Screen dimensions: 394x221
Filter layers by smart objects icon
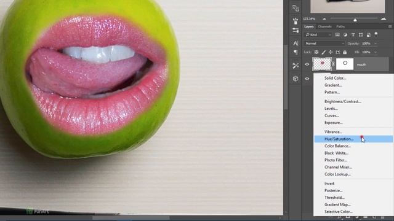(x=369, y=35)
